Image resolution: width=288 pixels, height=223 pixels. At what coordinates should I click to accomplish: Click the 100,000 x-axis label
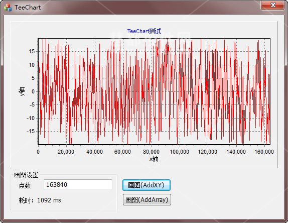179,152
